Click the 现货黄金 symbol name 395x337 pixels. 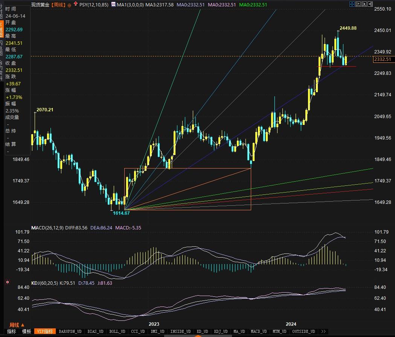tap(41, 5)
